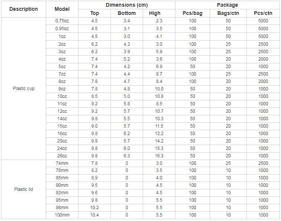This screenshot has width=281, height=221.
Task: Click the 20oz model cell
Action: click(x=62, y=141)
